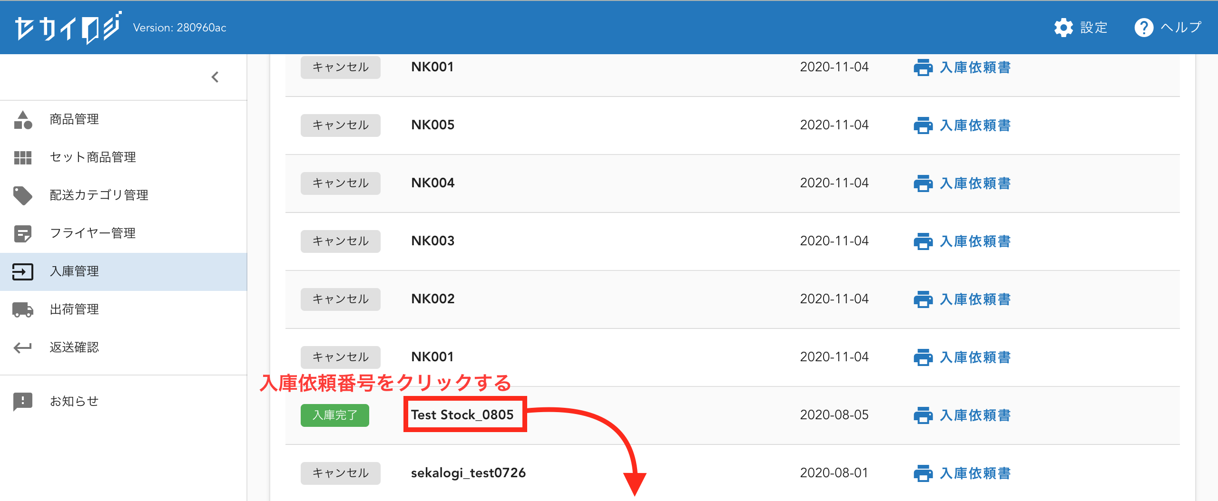This screenshot has height=501, width=1218.
Task: Select フライヤー管理 menu item
Action: point(93,233)
